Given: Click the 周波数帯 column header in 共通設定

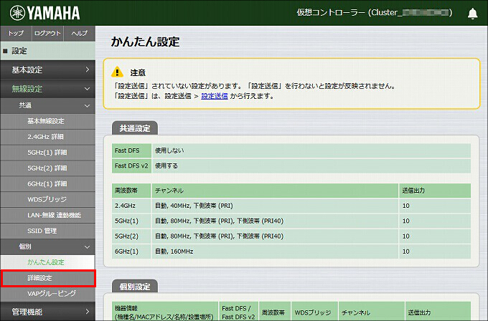Looking at the screenshot, I should tap(131, 191).
